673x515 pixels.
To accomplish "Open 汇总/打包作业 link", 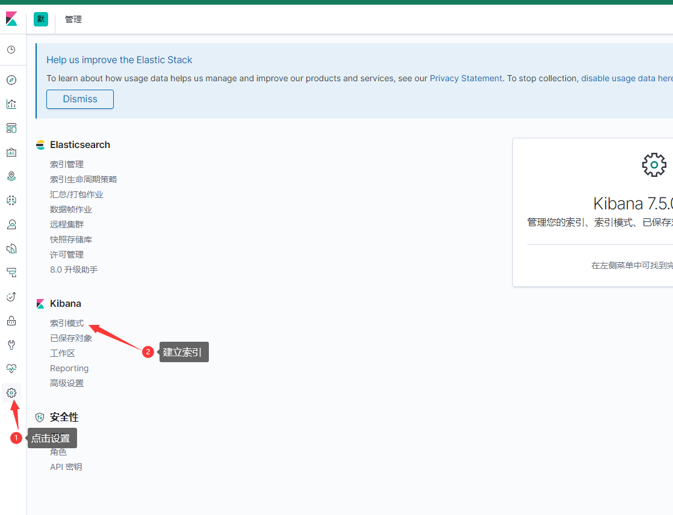I will 76,194.
